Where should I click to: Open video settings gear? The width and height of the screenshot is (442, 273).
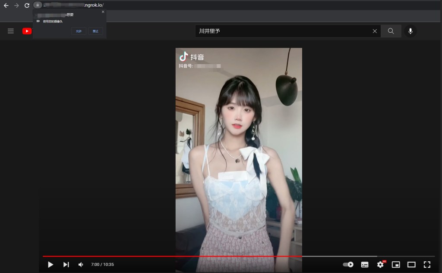[x=380, y=264]
